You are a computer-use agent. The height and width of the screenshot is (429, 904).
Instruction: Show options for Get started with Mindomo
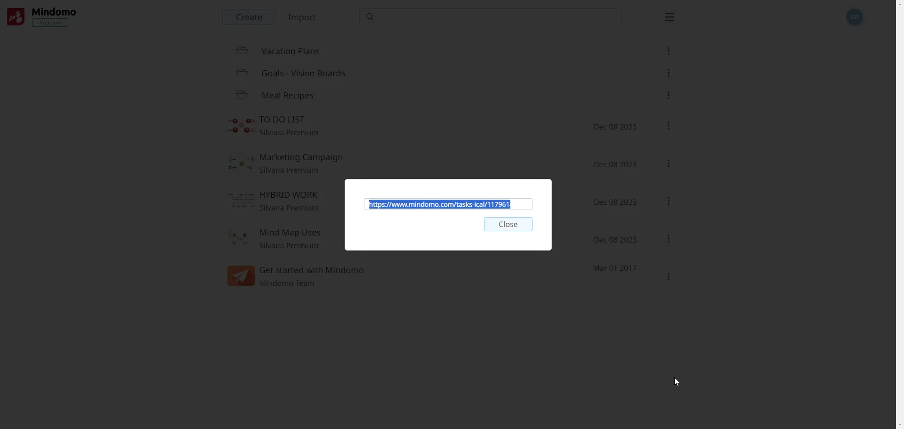click(669, 277)
